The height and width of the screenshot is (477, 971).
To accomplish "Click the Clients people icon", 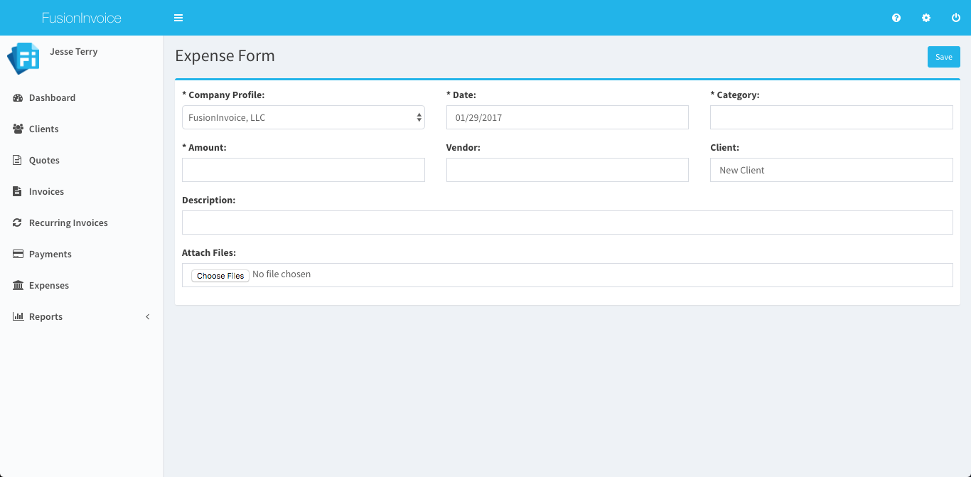I will click(18, 129).
